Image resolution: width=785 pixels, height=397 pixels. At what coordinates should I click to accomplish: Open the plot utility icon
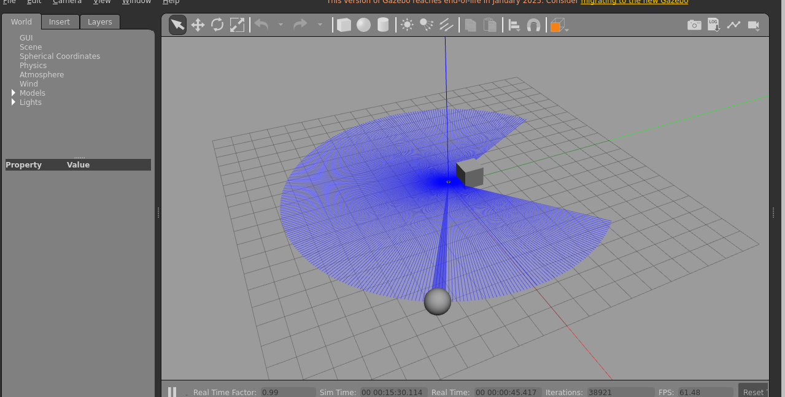click(733, 25)
